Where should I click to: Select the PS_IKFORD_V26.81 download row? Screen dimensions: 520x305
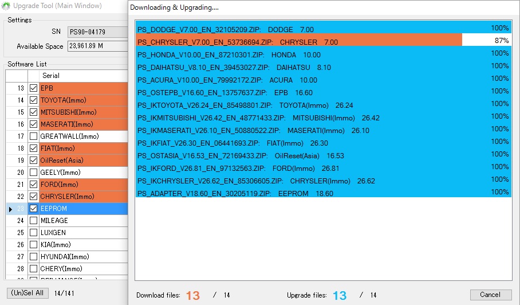pyautogui.click(x=324, y=166)
